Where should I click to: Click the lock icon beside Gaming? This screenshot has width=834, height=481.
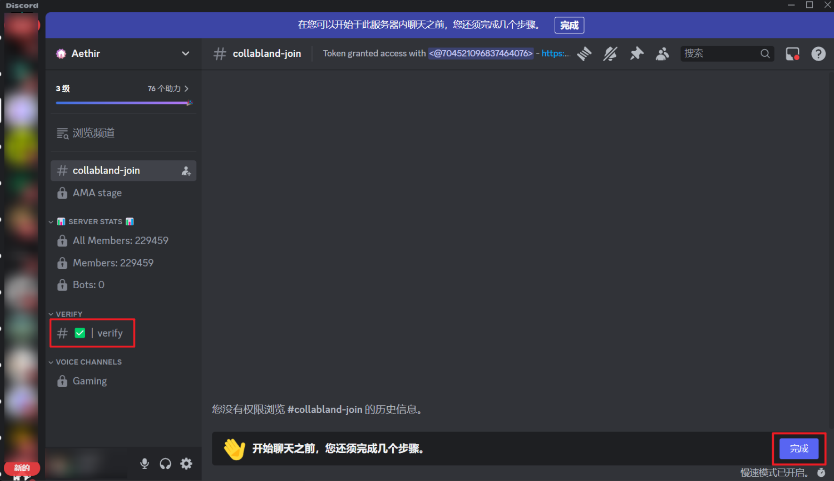click(x=62, y=381)
